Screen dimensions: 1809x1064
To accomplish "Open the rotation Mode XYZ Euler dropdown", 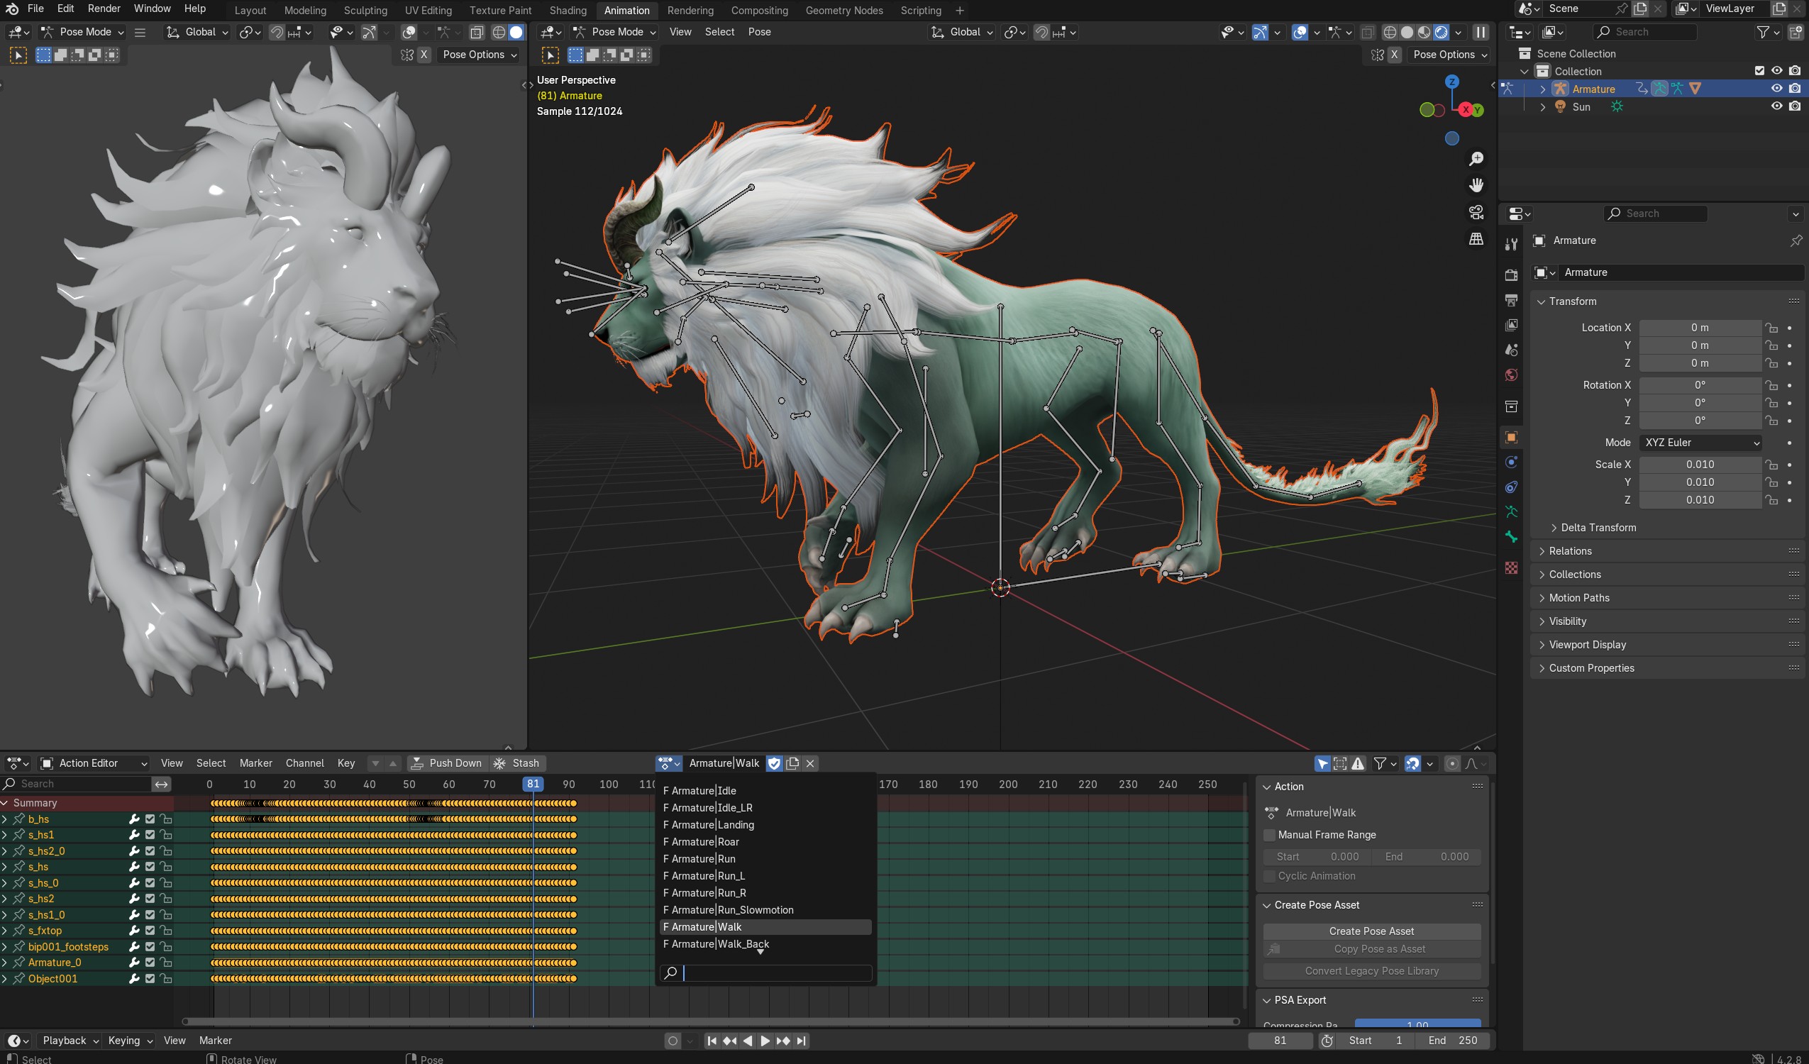I will tap(1700, 442).
